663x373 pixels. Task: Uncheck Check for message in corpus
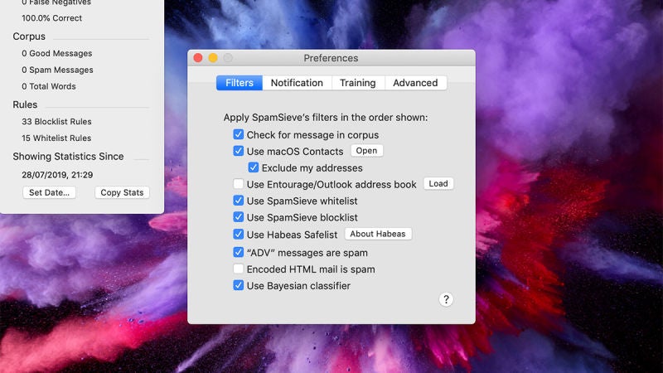(239, 135)
